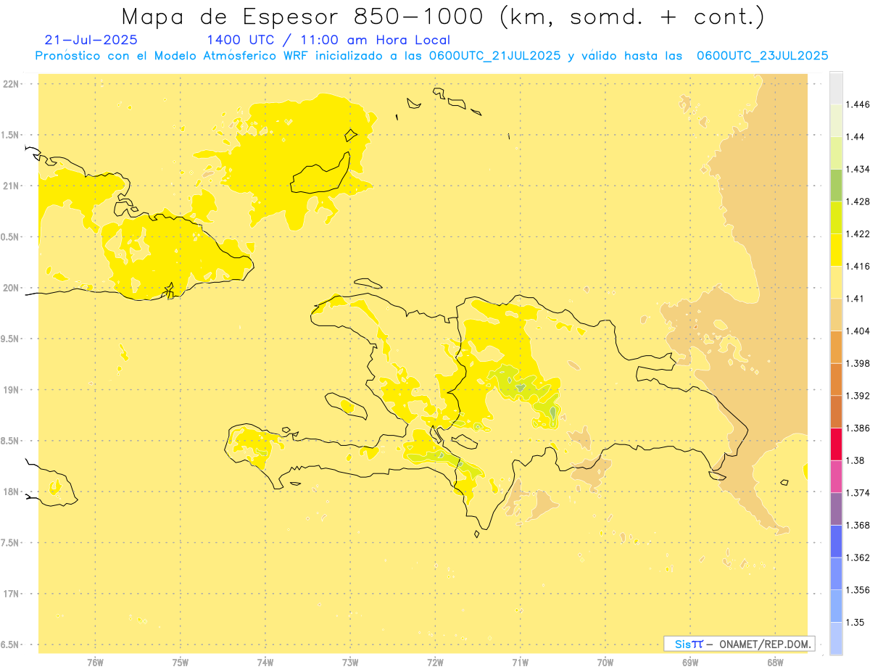Viewport: 870px width, 672px height.
Task: Select the date label '21-Jul-2025'
Action: pos(91,40)
